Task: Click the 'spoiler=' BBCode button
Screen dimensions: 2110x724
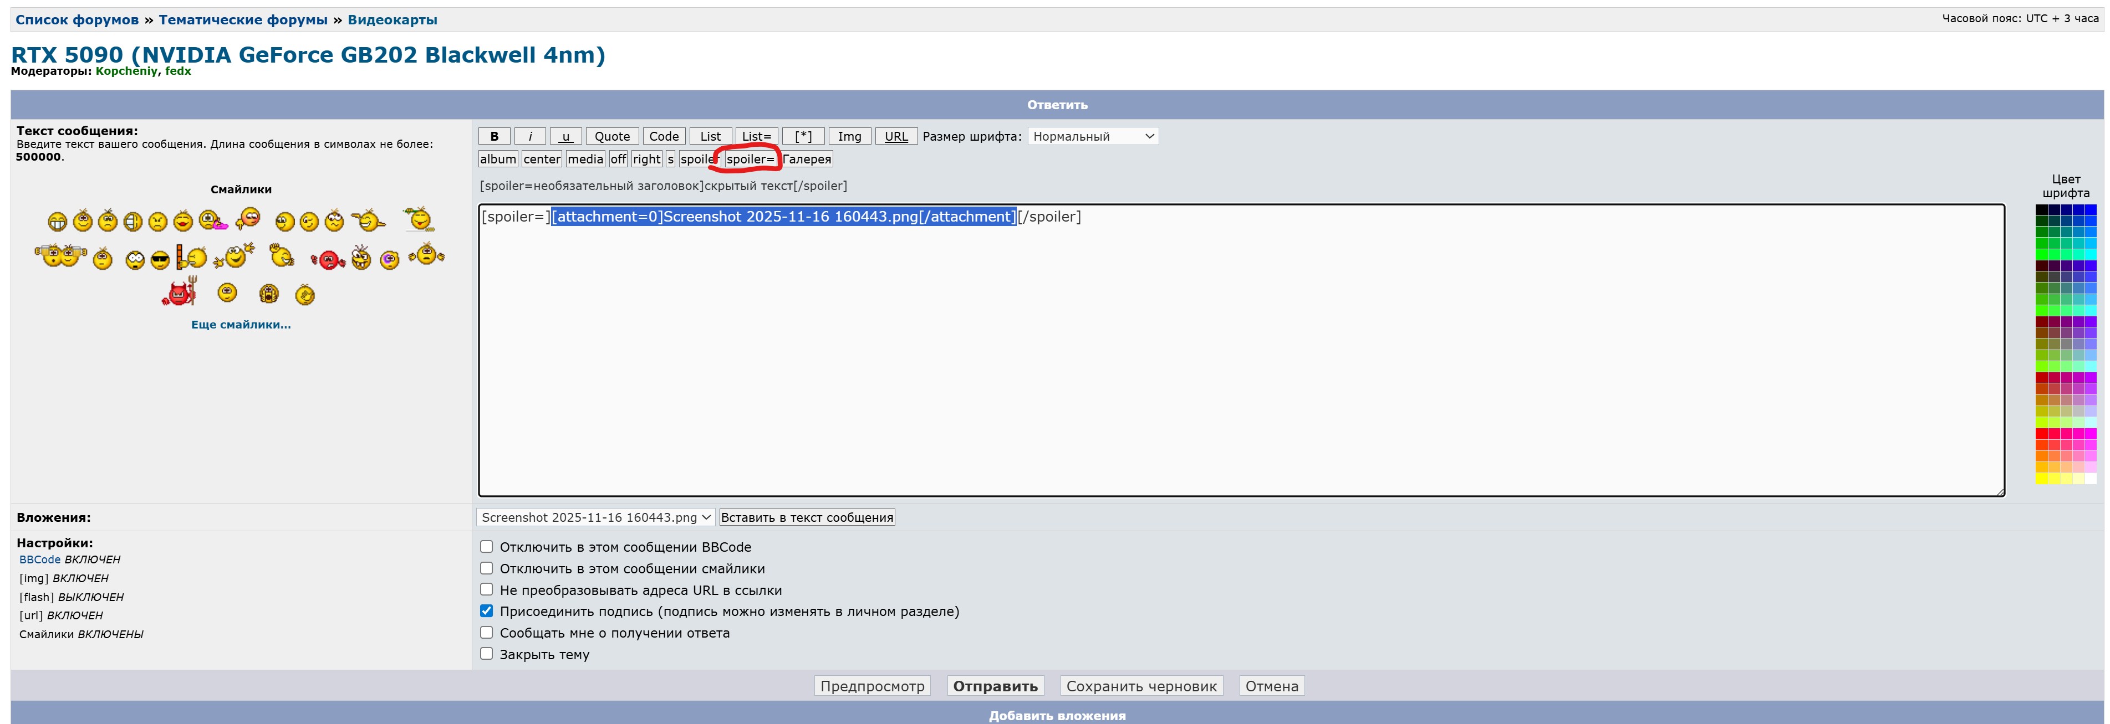Action: coord(750,159)
